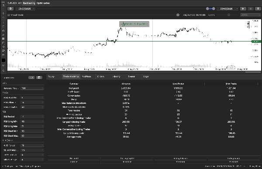Click the Commission row label
This screenshot has width=262, height=169.
pos(74,96)
